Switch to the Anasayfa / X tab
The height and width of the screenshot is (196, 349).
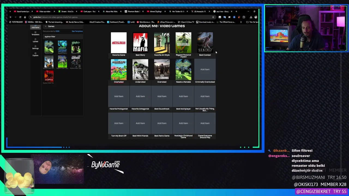[201, 11]
